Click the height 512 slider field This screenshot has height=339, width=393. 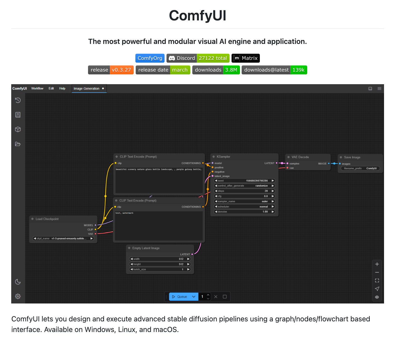click(x=160, y=264)
